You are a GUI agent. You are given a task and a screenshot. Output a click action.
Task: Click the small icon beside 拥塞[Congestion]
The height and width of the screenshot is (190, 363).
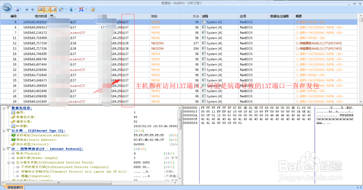(x=17, y=176)
